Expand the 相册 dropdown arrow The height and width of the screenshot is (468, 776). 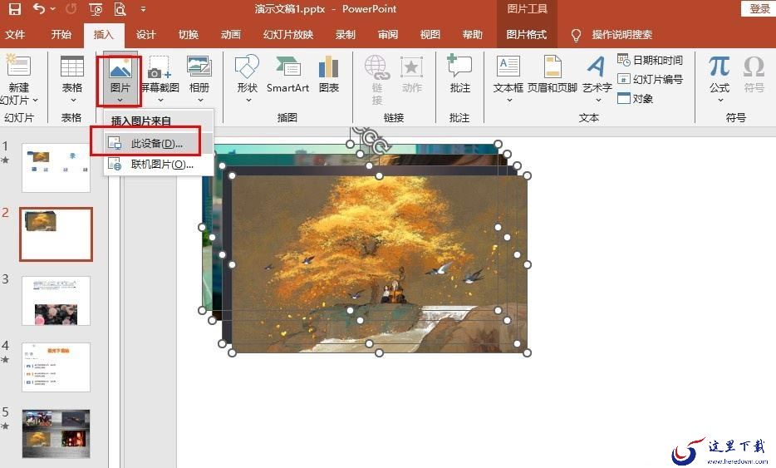(199, 101)
